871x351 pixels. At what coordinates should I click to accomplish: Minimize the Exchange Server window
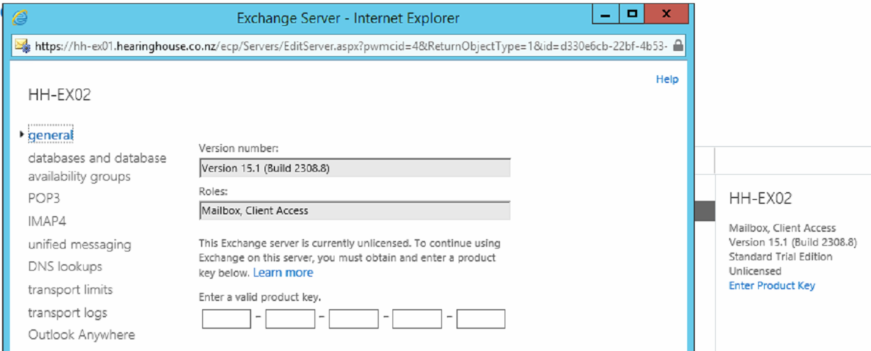tap(606, 14)
